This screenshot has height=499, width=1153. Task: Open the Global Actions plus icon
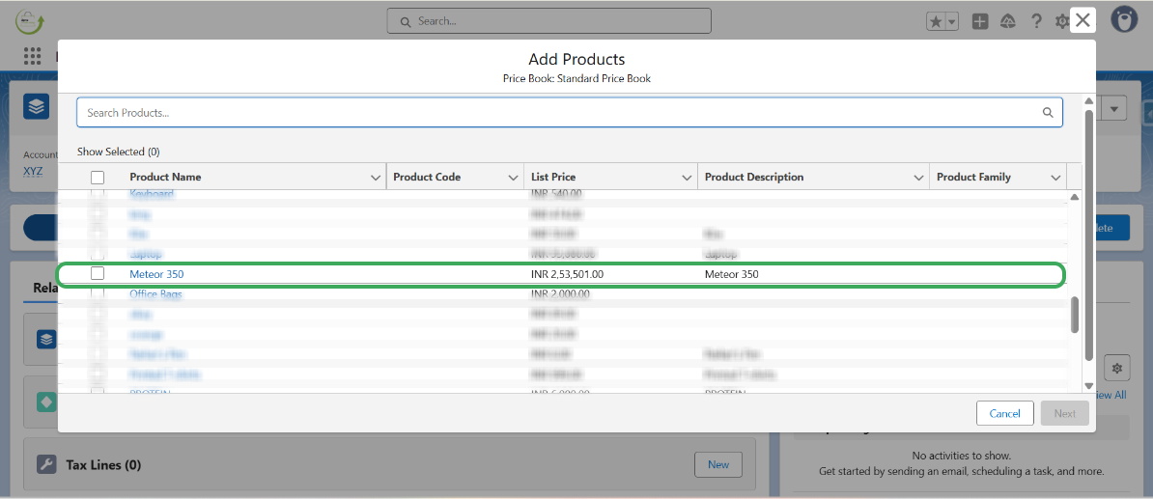pos(980,21)
